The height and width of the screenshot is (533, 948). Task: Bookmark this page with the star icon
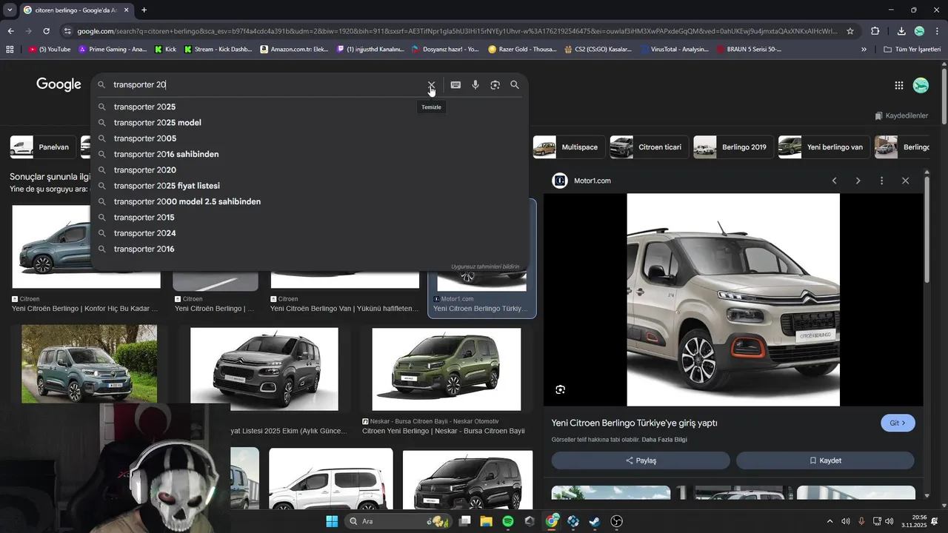pos(850,31)
